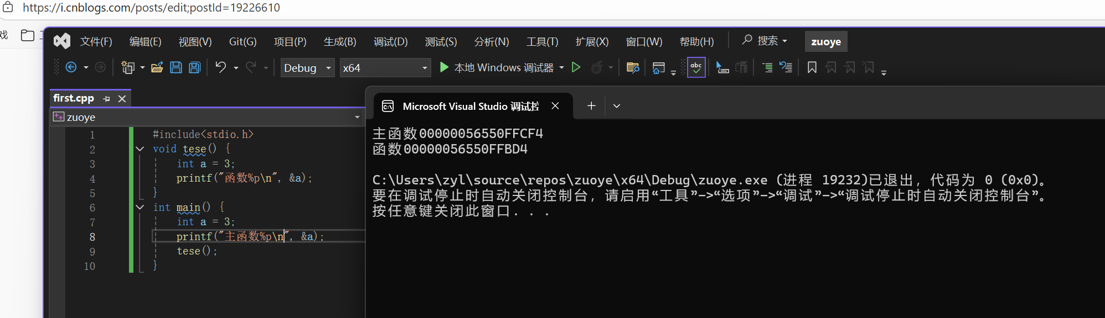Open the 视图(V) menu
Image resolution: width=1105 pixels, height=318 pixels.
pos(195,41)
